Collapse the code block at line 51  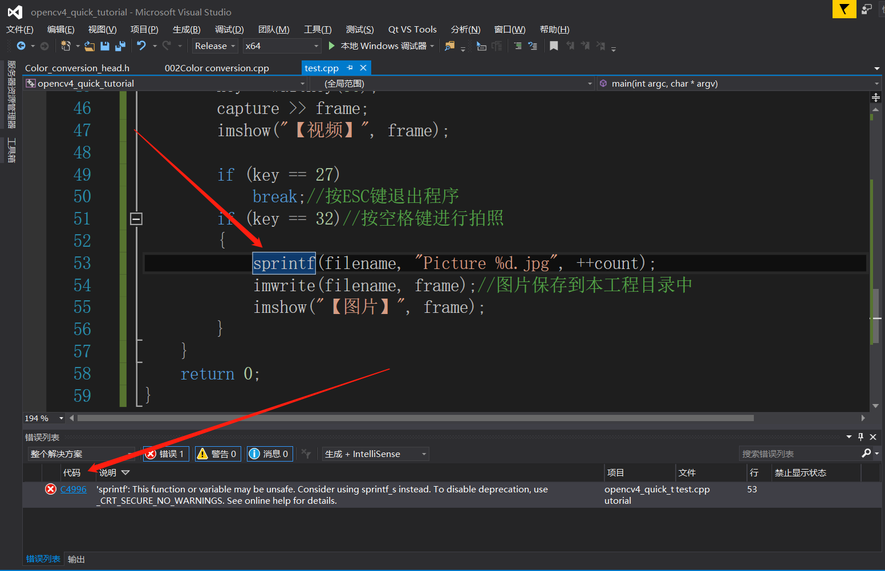136,218
